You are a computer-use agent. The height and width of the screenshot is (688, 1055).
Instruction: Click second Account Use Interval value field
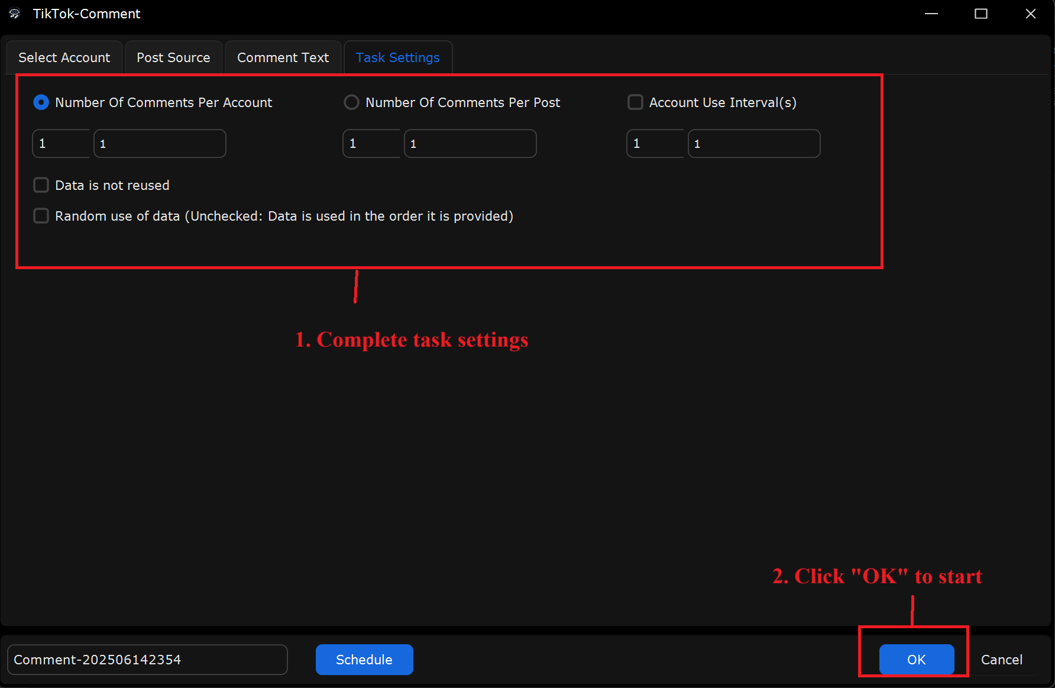754,144
